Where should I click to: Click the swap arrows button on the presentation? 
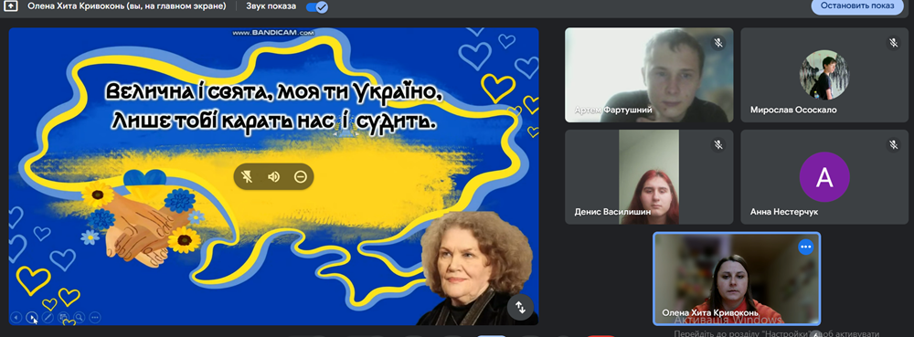[520, 307]
